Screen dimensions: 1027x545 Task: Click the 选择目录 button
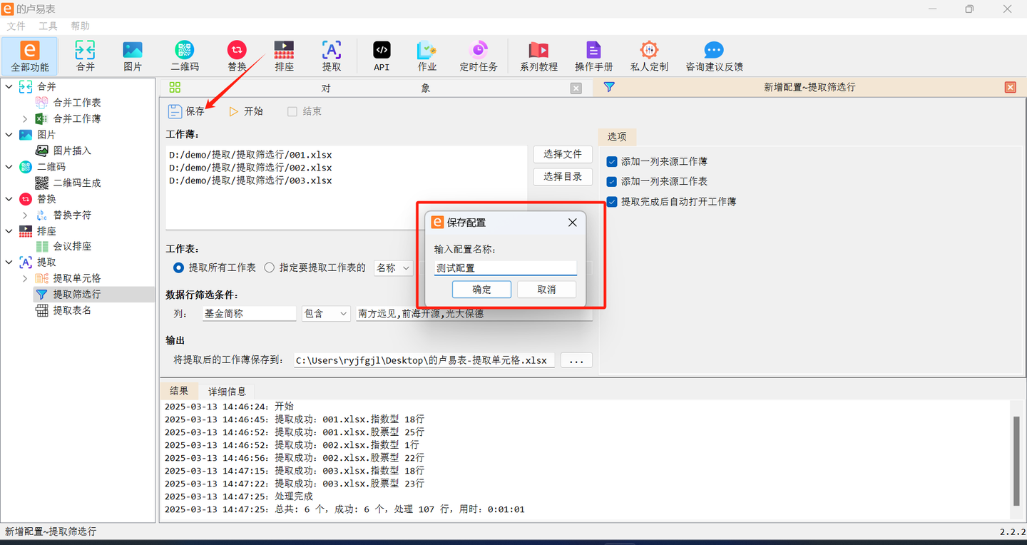click(563, 176)
